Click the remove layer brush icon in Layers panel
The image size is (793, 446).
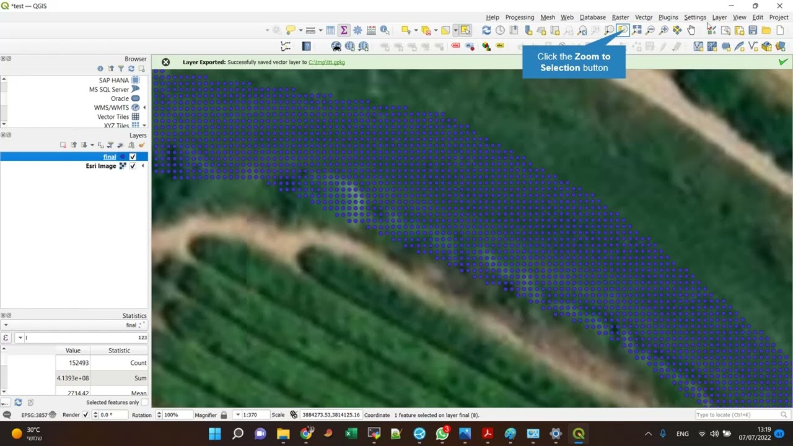142,145
